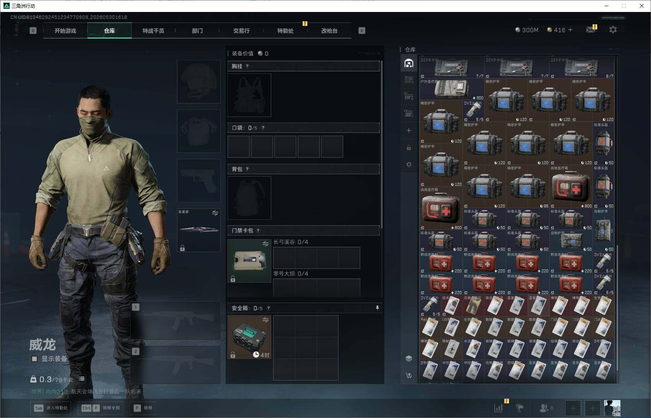Click swap icon on 坠星者 melee slot
This screenshot has width=651, height=418.
[215, 213]
